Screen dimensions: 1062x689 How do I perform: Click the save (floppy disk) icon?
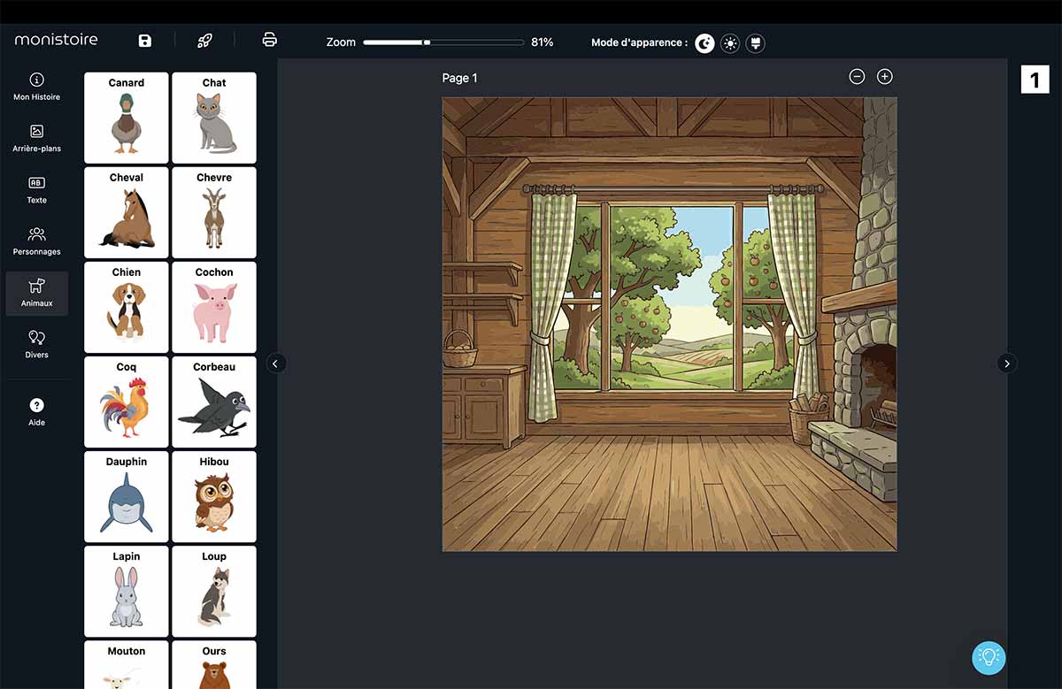(x=145, y=41)
